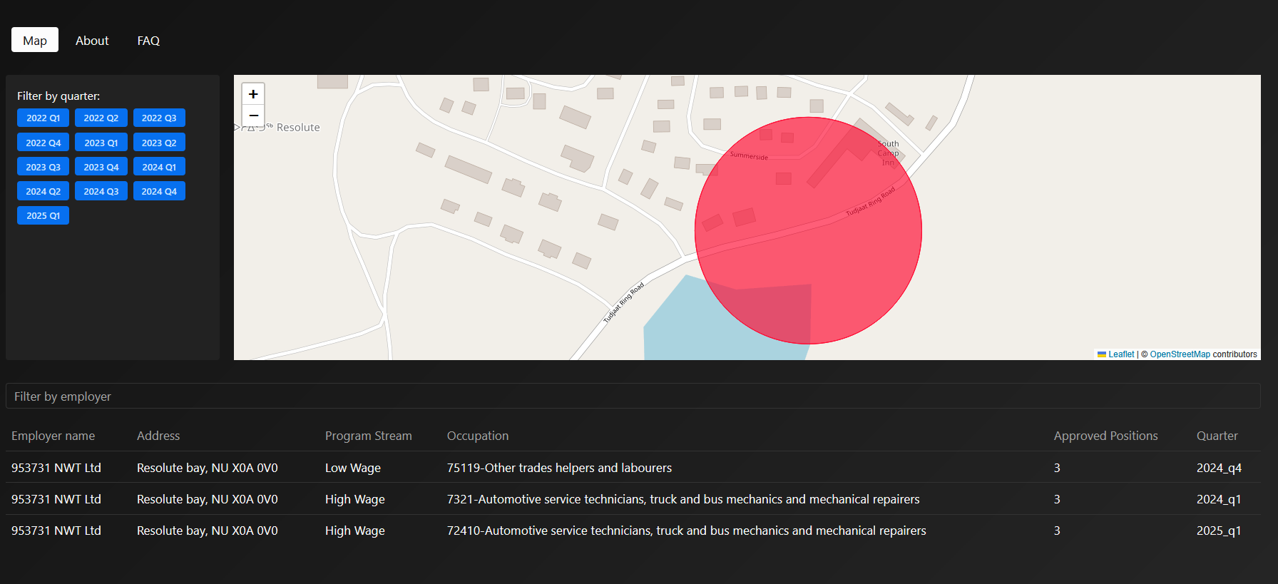
Task: Click the 2025_q1 quarter cell
Action: [1219, 531]
